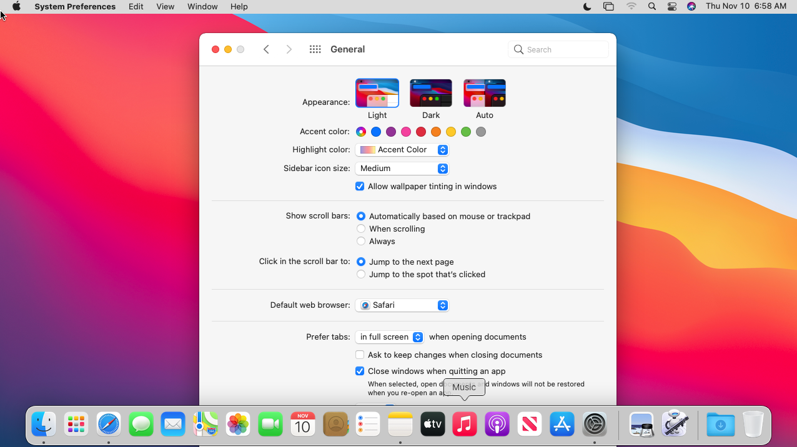Pick the multicolor accent color
Viewport: 797px width, 447px height.
tap(361, 132)
